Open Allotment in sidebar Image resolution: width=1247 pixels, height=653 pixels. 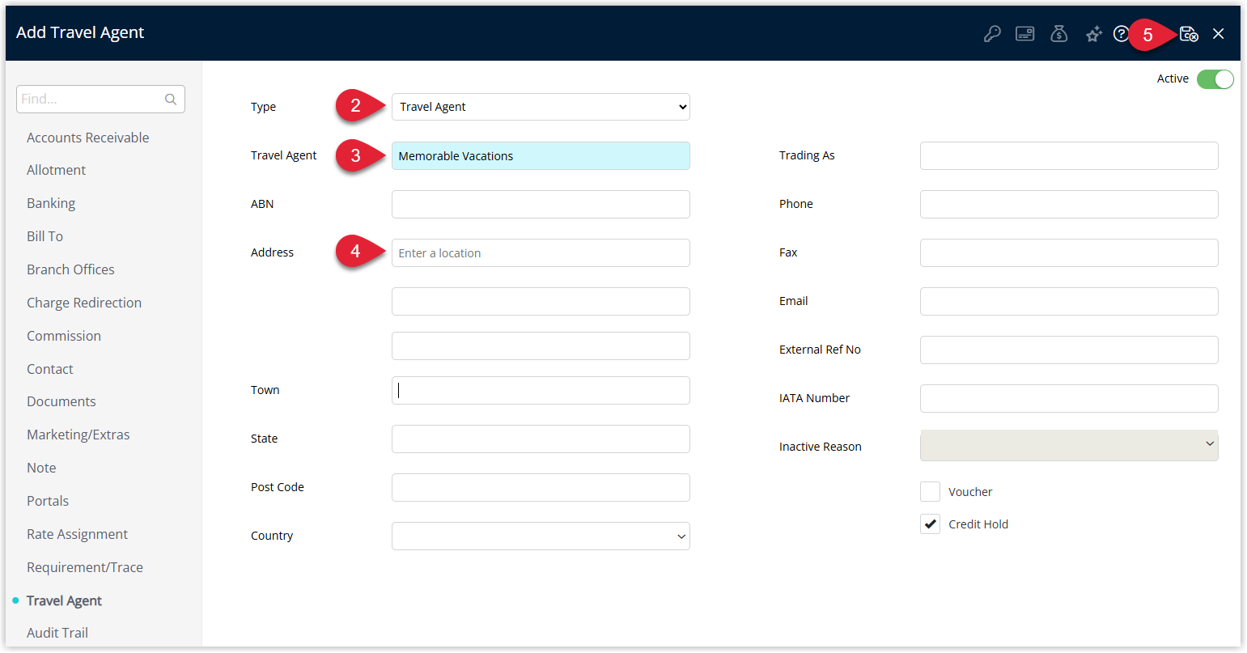coord(56,170)
